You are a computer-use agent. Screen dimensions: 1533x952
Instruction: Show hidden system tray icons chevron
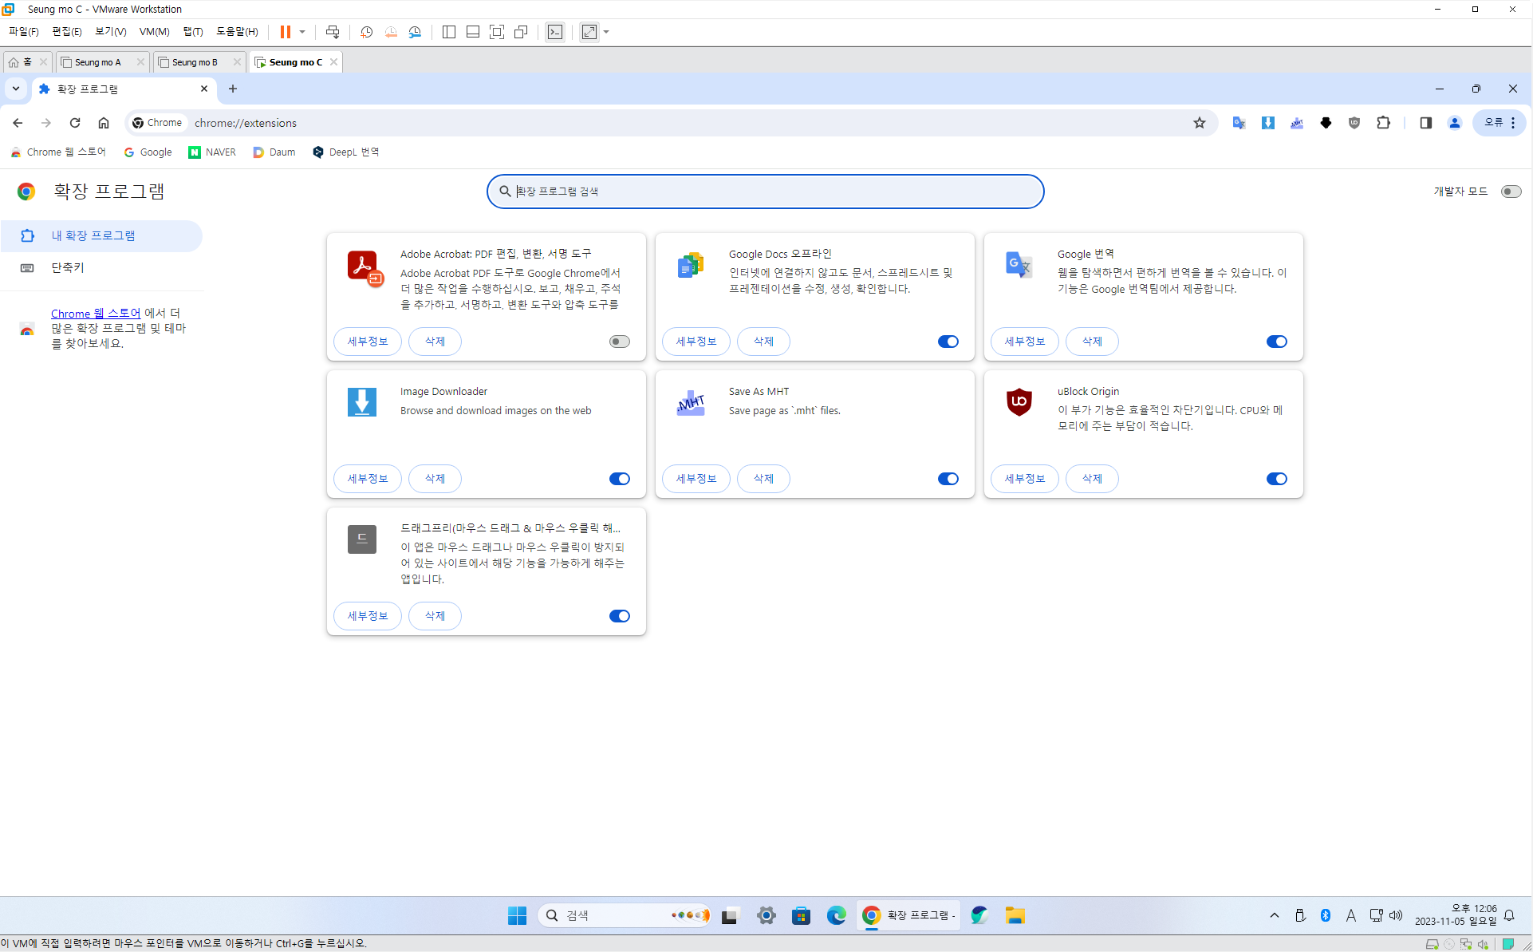1274,915
